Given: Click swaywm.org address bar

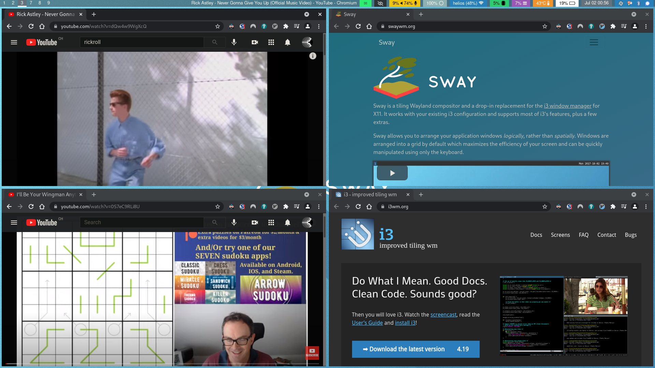Looking at the screenshot, I should pos(464,26).
